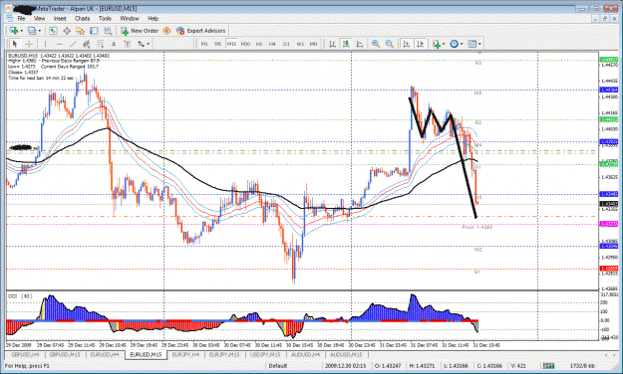
Task: Open the Insert menu
Action: 60,18
